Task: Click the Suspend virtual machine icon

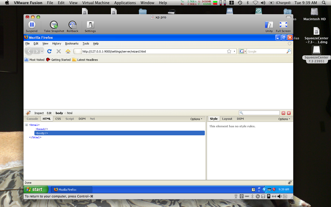Action: coord(32,25)
